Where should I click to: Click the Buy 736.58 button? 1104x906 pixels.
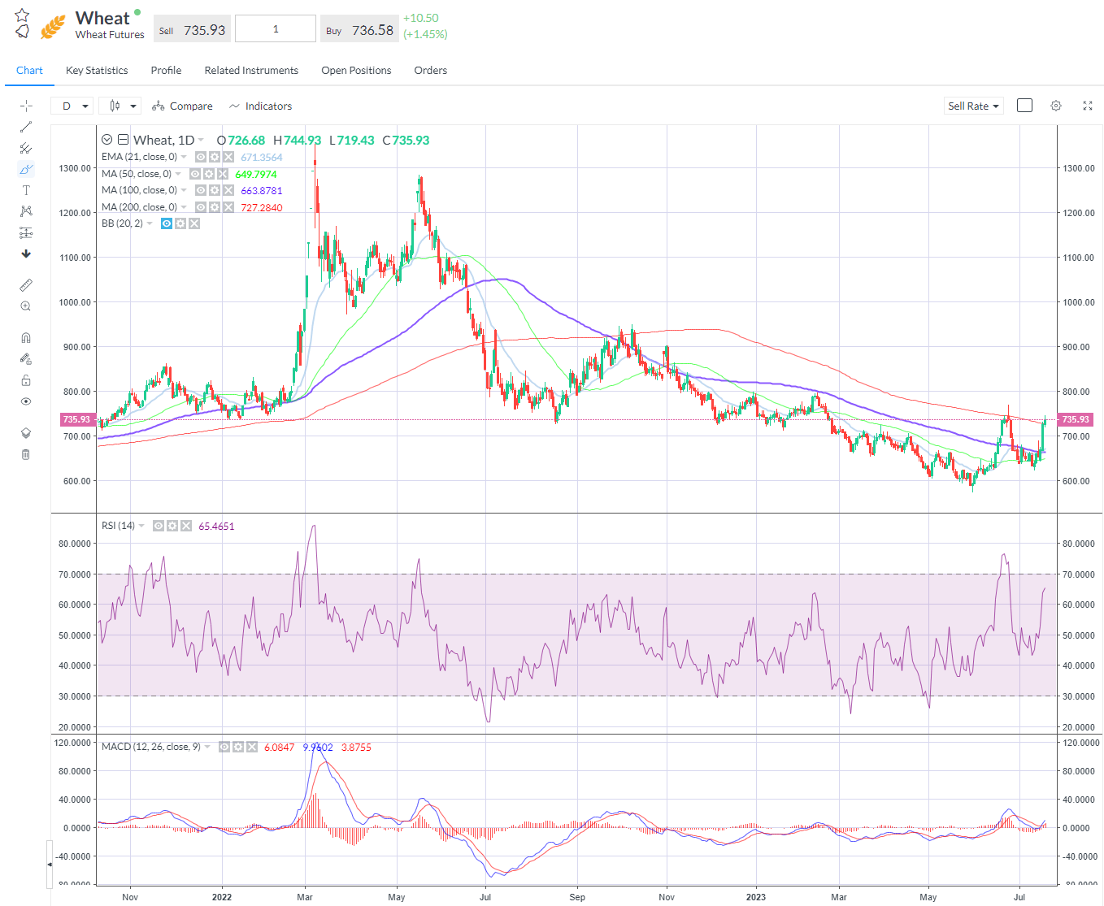tap(359, 28)
